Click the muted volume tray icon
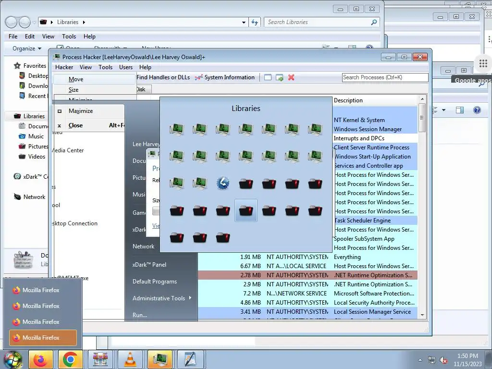Viewport: 492px width, 369px height. (x=443, y=360)
